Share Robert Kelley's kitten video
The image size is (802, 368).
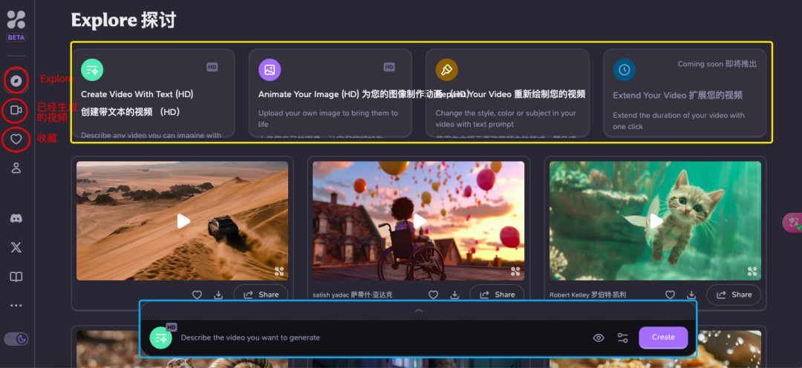(x=734, y=295)
